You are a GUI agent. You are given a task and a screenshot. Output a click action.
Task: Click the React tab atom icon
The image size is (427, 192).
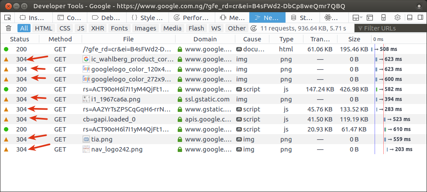click(328, 18)
